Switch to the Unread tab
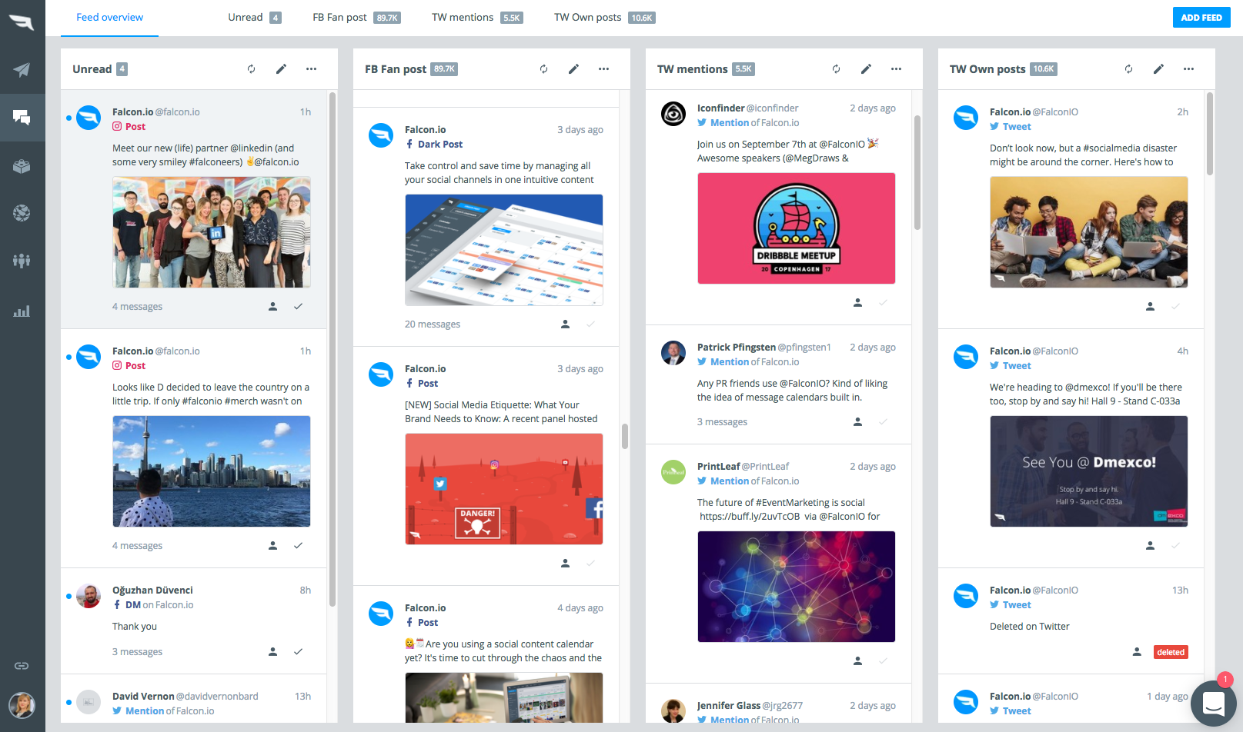The width and height of the screenshot is (1243, 732). (254, 18)
